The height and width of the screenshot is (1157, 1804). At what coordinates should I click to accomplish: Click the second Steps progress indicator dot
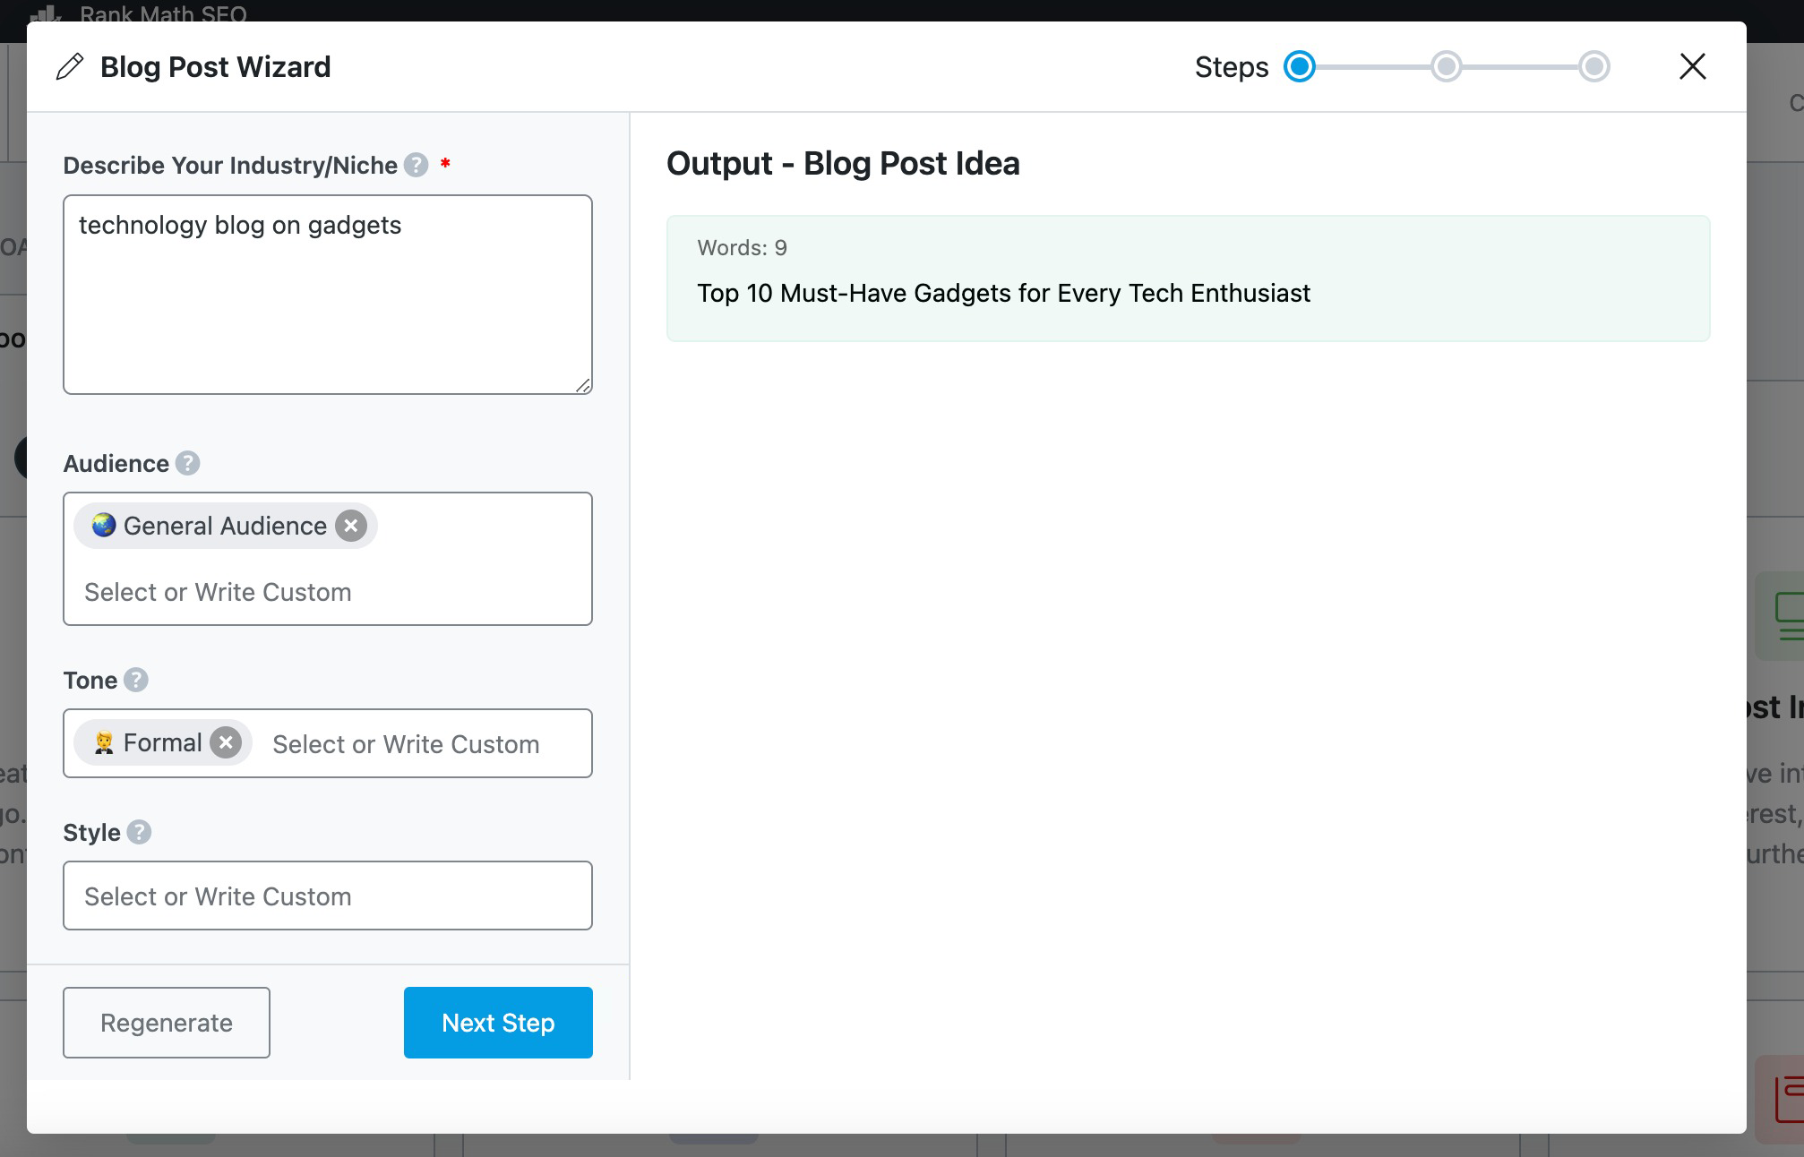point(1445,65)
